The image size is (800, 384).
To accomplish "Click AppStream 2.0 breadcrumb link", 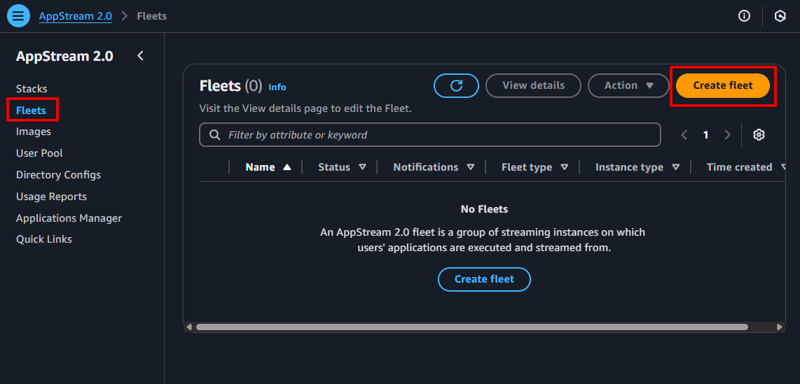I will pos(76,16).
